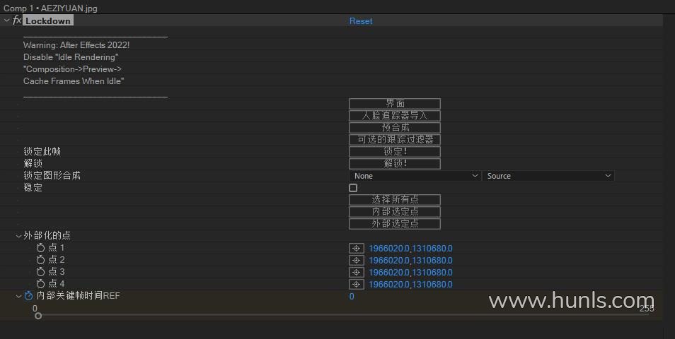Viewport: 675px width, 339px height.
Task: Toggle stopwatch for 点 2
Action: (x=40, y=260)
